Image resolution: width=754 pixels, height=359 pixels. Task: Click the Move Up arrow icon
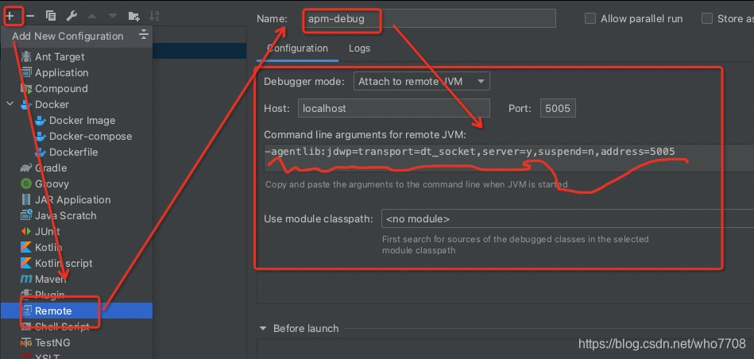click(92, 16)
